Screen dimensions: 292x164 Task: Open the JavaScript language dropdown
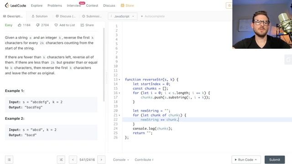(x=122, y=16)
